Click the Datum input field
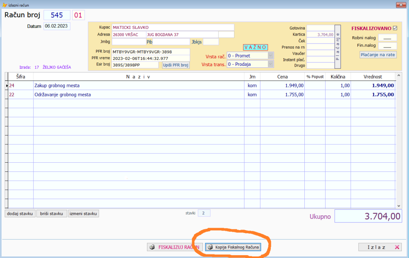The image size is (409, 258). pyautogui.click(x=57, y=26)
